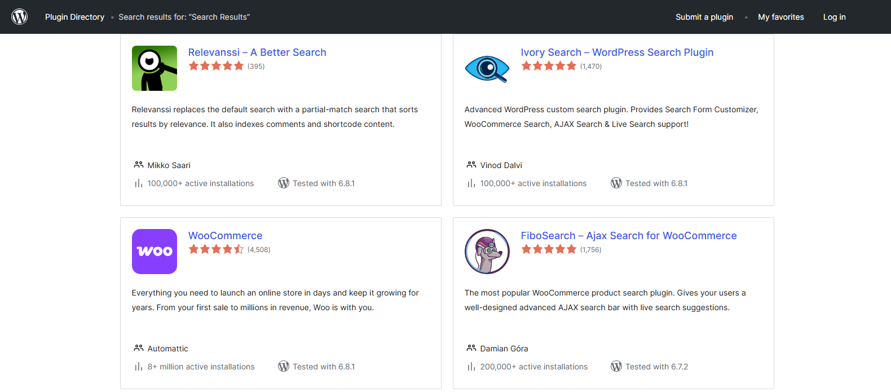This screenshot has width=891, height=392.
Task: Select Log in from header
Action: [x=834, y=17]
